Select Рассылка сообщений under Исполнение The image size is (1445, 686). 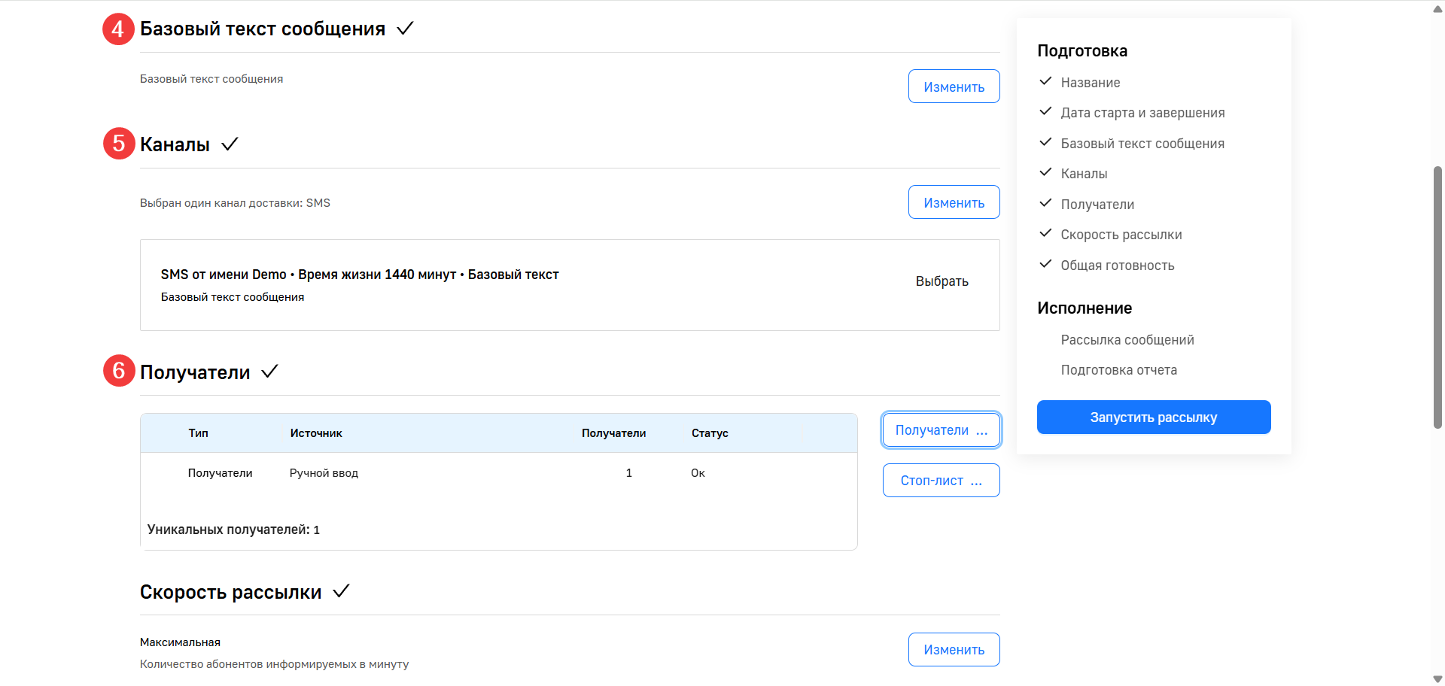pyautogui.click(x=1127, y=340)
